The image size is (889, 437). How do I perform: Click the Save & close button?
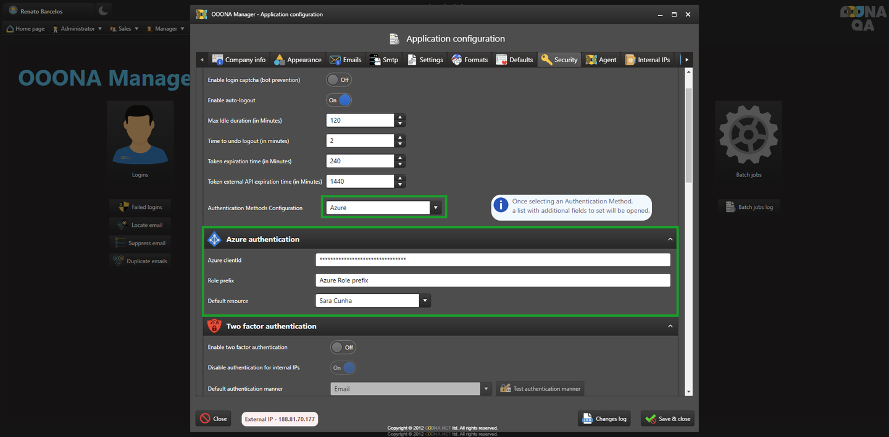pyautogui.click(x=667, y=419)
